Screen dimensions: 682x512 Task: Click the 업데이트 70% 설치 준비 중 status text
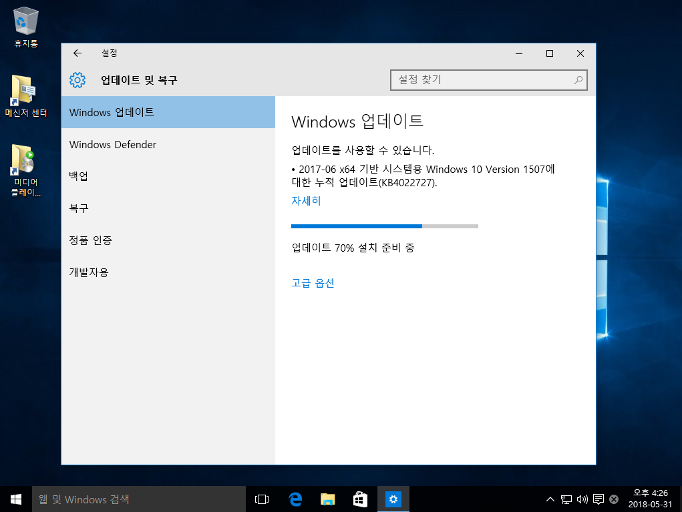(x=353, y=248)
